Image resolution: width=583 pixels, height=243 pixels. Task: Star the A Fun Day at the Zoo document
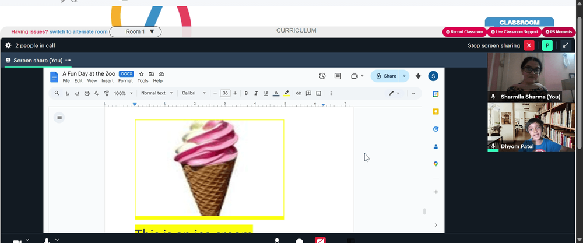pos(141,74)
